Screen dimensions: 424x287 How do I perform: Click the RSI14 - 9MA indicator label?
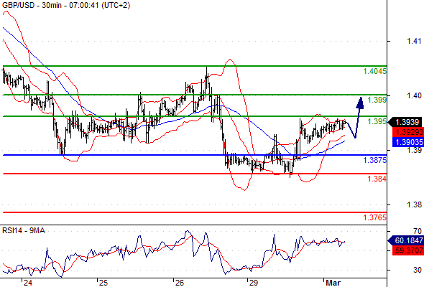tap(24, 230)
